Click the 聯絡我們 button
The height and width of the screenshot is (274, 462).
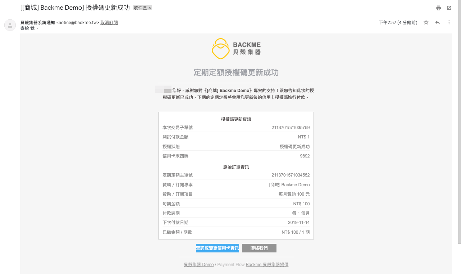point(259,248)
